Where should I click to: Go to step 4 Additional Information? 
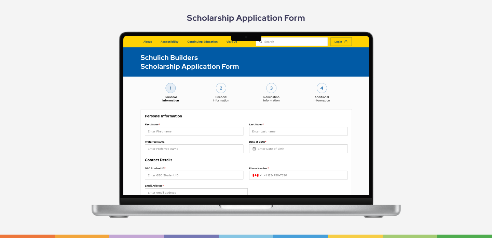pos(322,88)
